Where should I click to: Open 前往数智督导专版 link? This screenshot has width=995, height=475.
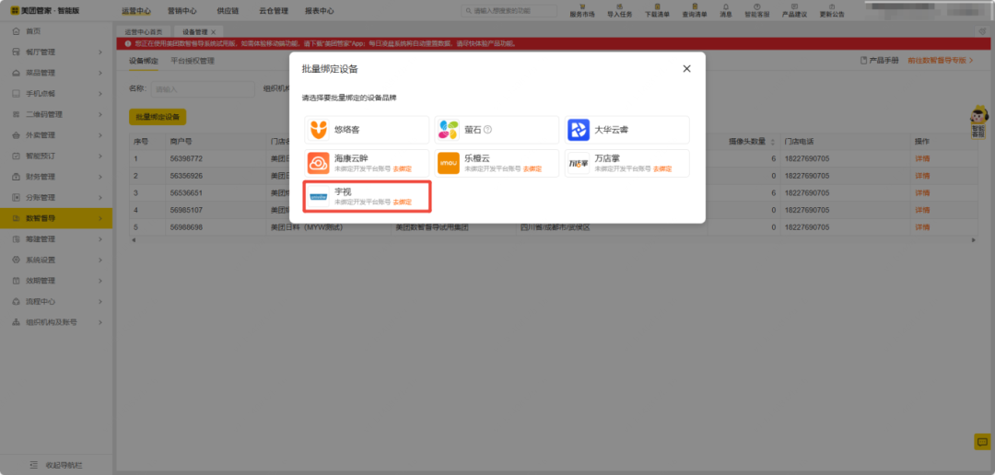coord(941,60)
